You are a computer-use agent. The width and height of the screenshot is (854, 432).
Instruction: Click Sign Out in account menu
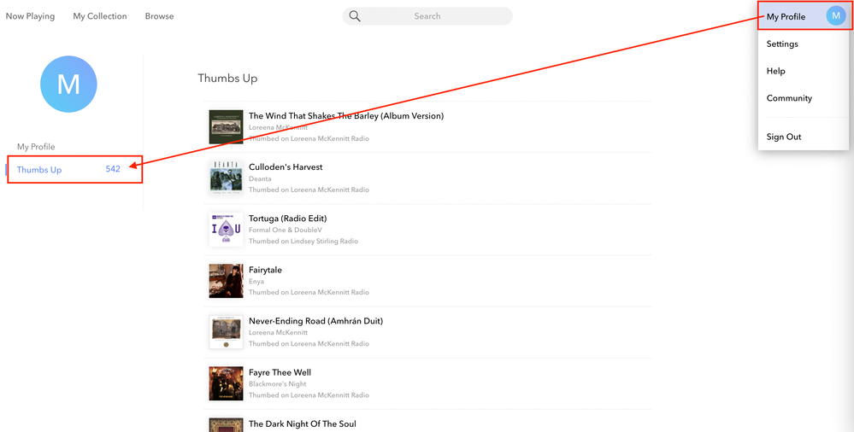(784, 137)
